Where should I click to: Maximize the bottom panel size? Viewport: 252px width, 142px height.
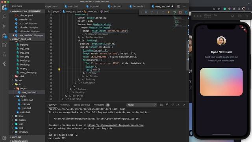click(178, 105)
